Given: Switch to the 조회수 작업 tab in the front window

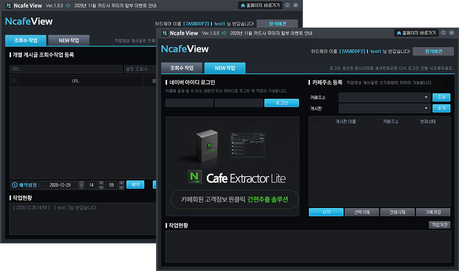Looking at the screenshot, I should 181,68.
